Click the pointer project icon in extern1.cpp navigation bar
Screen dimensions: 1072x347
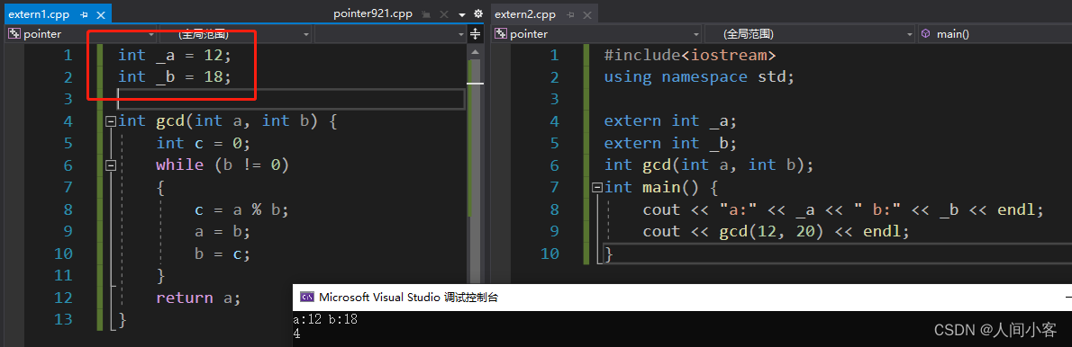pyautogui.click(x=14, y=33)
